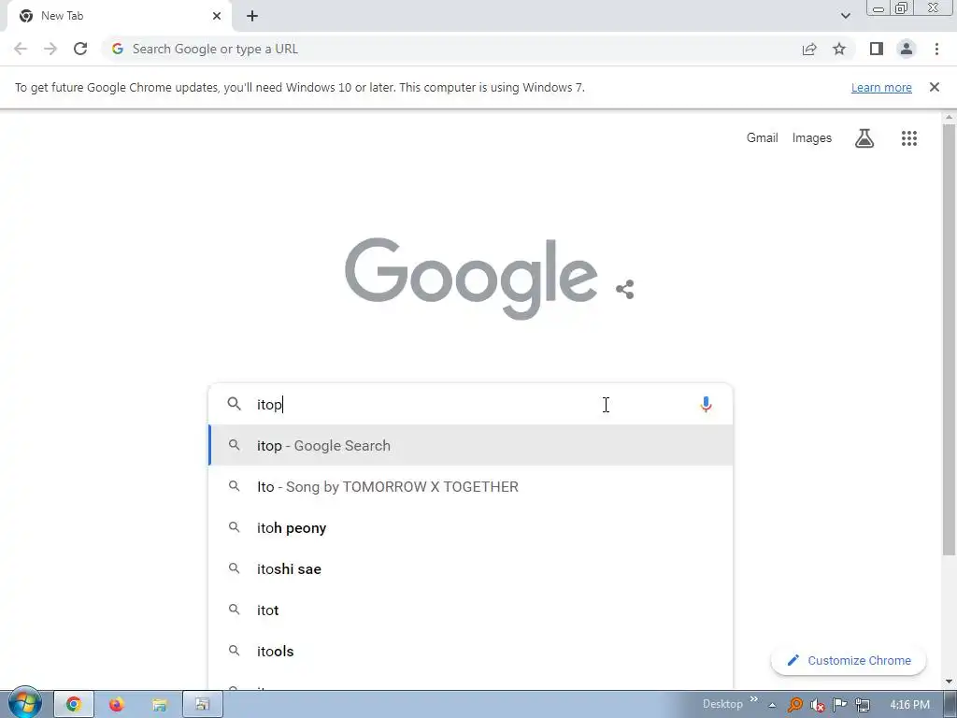The image size is (957, 718).
Task: Select suggestion itoshi sae
Action: (471, 569)
